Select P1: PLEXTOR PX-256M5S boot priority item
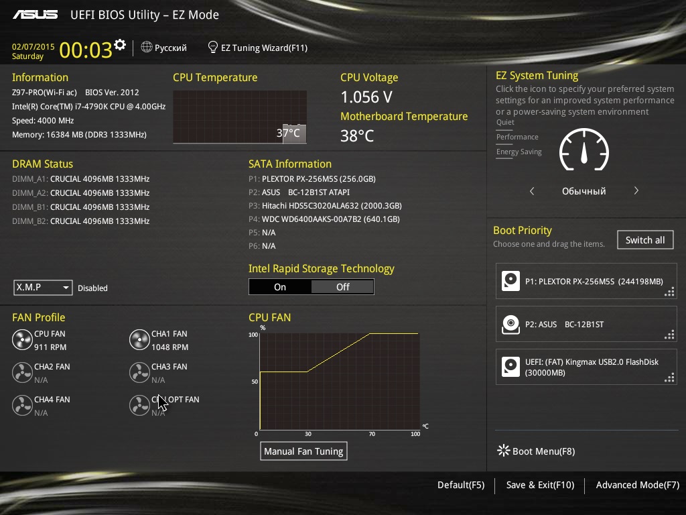Screen dimensions: 686x515 pyautogui.click(x=586, y=281)
